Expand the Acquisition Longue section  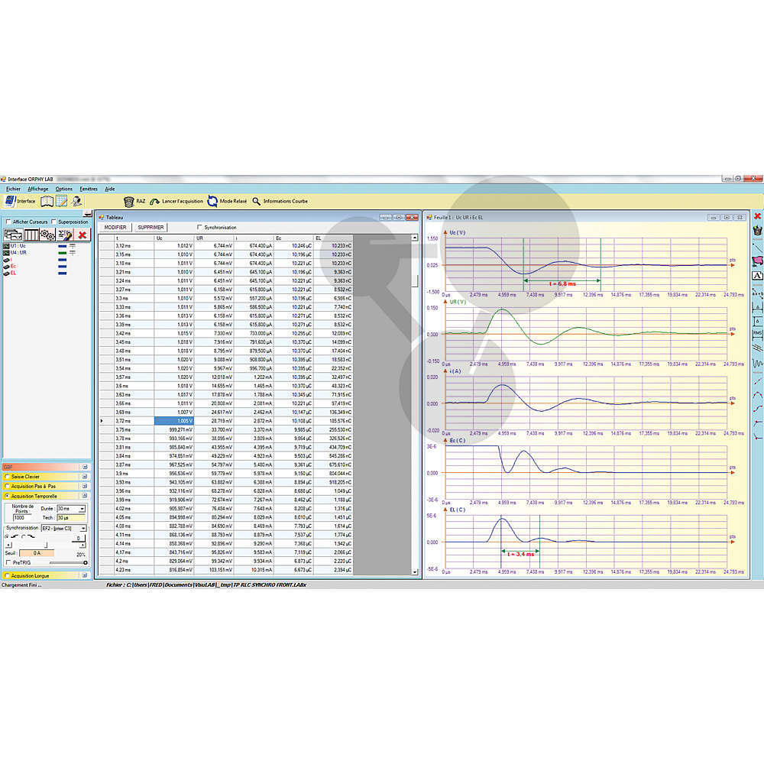tap(85, 575)
